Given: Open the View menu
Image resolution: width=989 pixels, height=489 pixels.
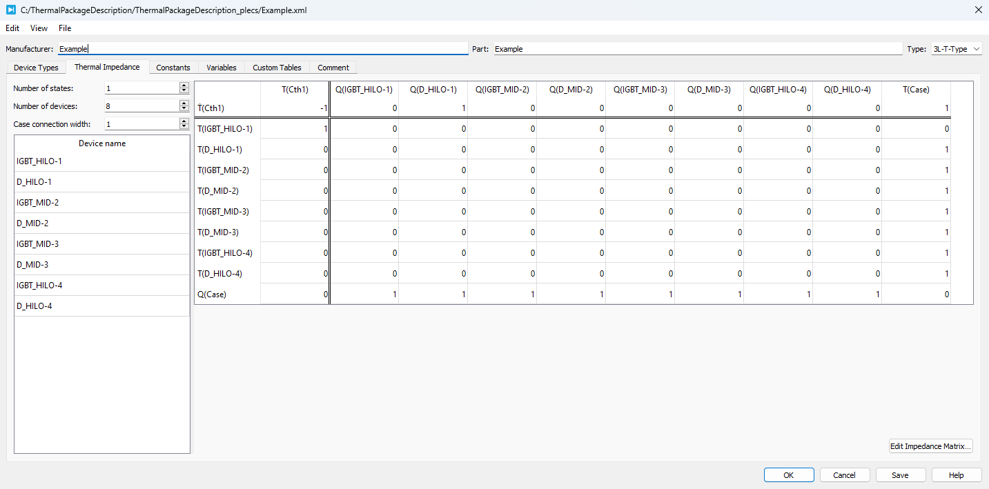Looking at the screenshot, I should 39,28.
